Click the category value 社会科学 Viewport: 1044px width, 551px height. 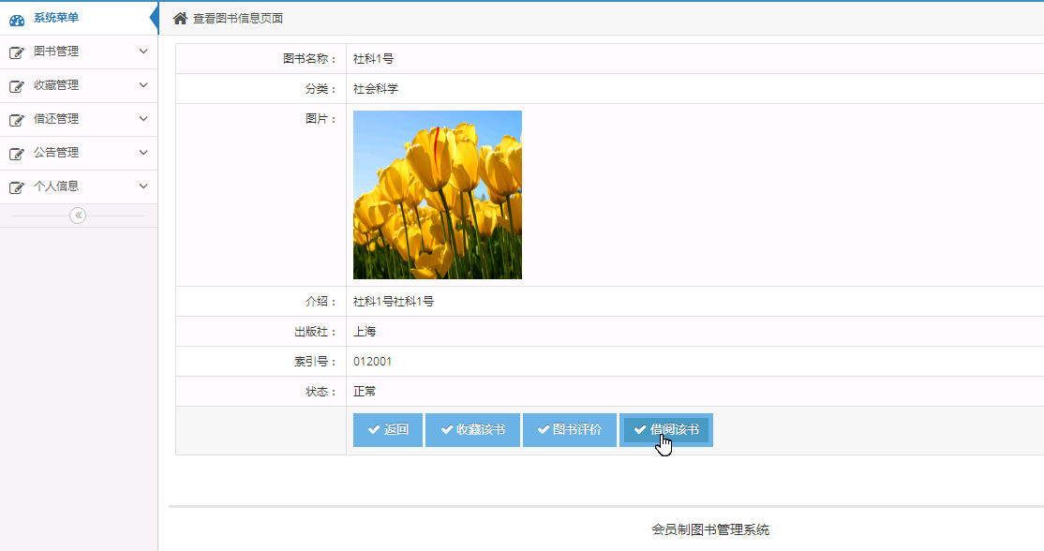[376, 88]
